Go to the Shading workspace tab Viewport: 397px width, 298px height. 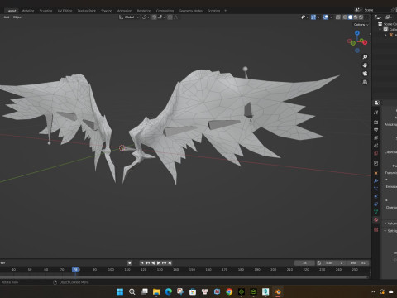tap(107, 11)
